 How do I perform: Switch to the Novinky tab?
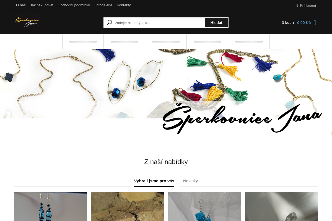[x=190, y=181]
